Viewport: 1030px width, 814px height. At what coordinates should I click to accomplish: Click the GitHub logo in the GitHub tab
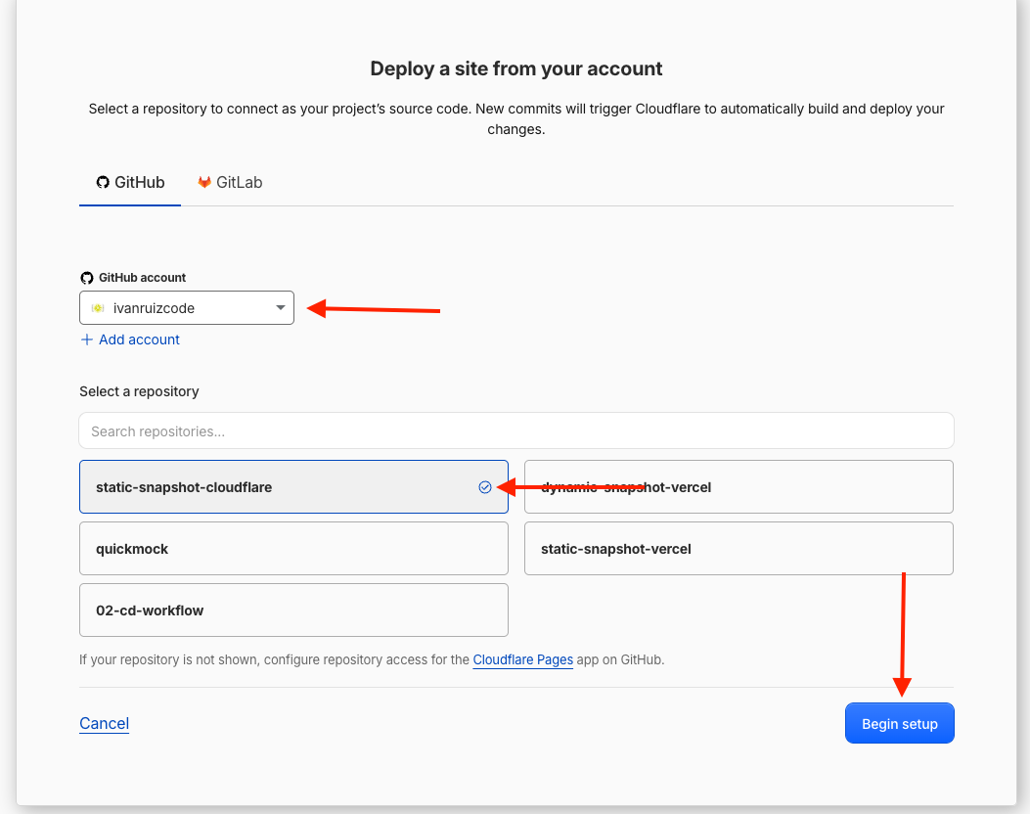[103, 182]
